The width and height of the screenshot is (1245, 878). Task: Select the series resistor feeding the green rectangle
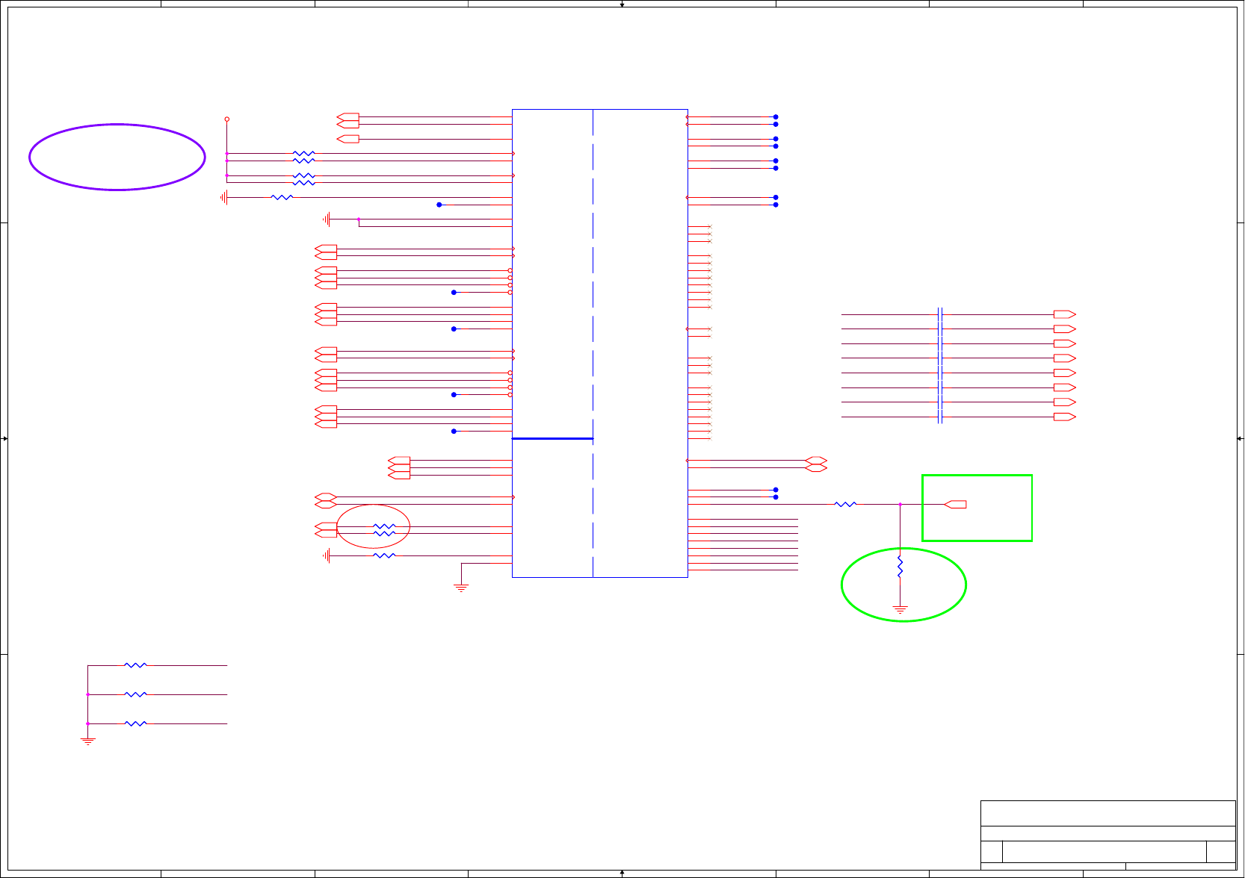point(845,505)
